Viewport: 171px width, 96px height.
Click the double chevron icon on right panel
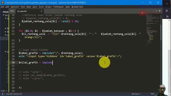(x=167, y=17)
